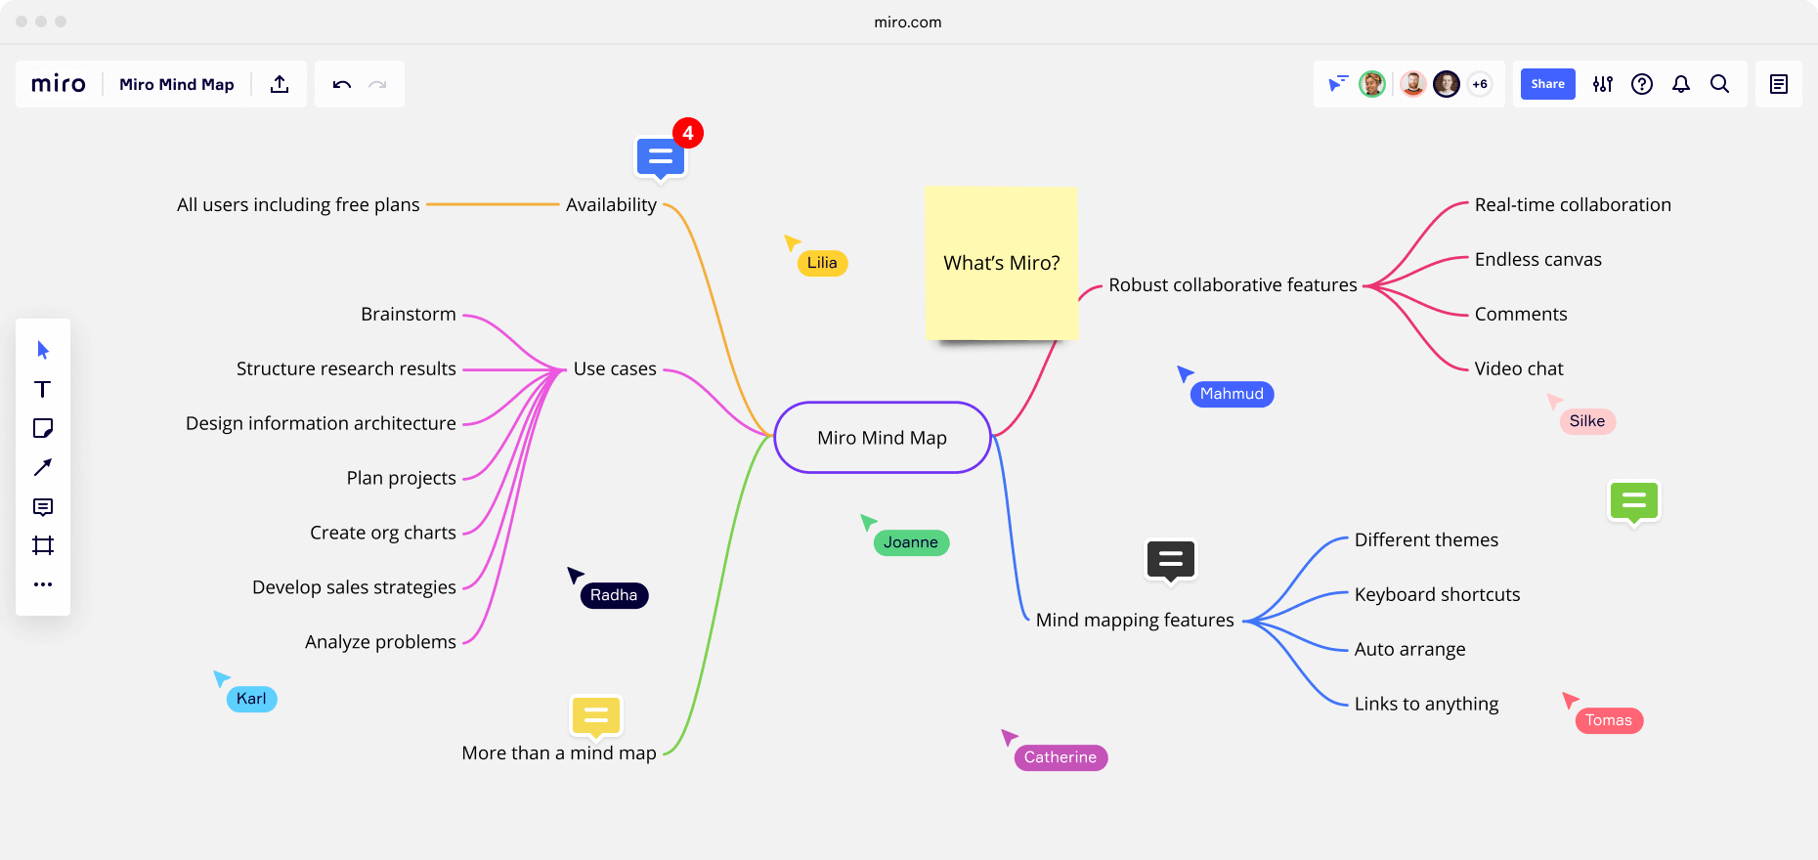Click the export board upload icon
Screen dimensions: 1818x860
(280, 84)
